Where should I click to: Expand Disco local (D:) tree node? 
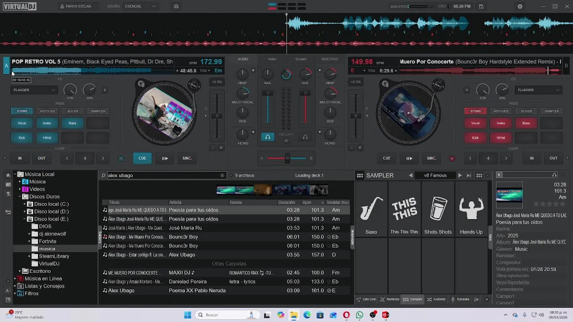coord(25,212)
